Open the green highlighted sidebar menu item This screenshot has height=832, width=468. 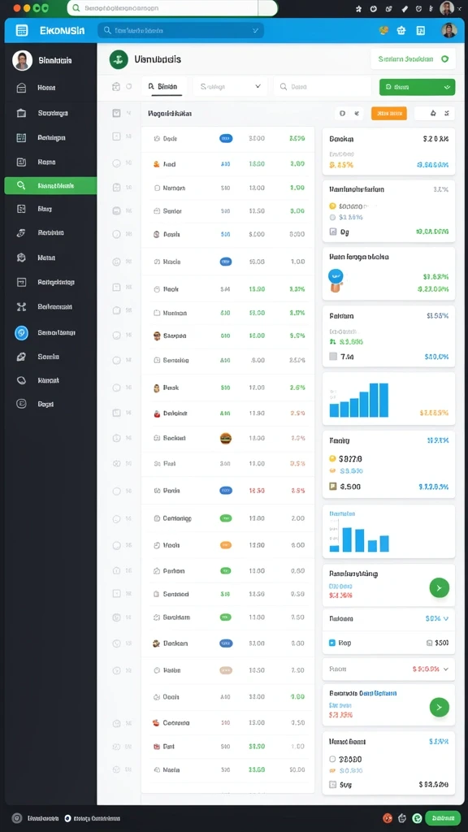[50, 186]
